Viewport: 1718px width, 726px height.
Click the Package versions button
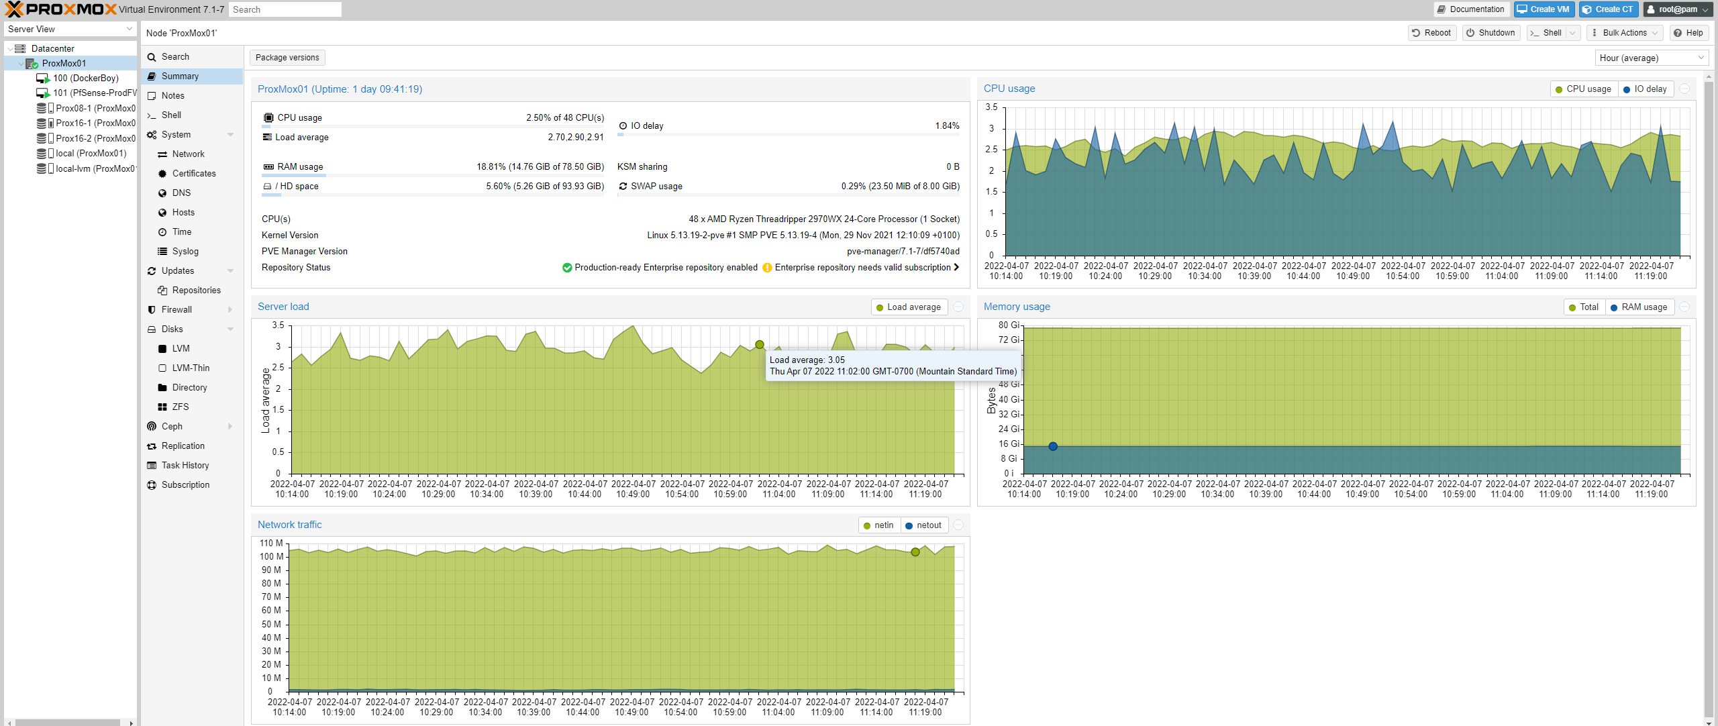(x=287, y=58)
